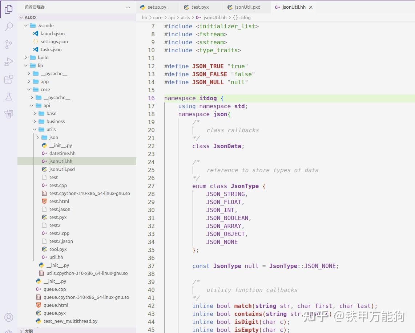Click the settings.json braces icon

[x=36, y=41]
